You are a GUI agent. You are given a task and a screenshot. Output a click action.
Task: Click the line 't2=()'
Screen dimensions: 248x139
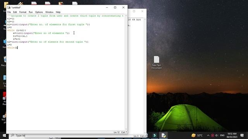(10, 22)
